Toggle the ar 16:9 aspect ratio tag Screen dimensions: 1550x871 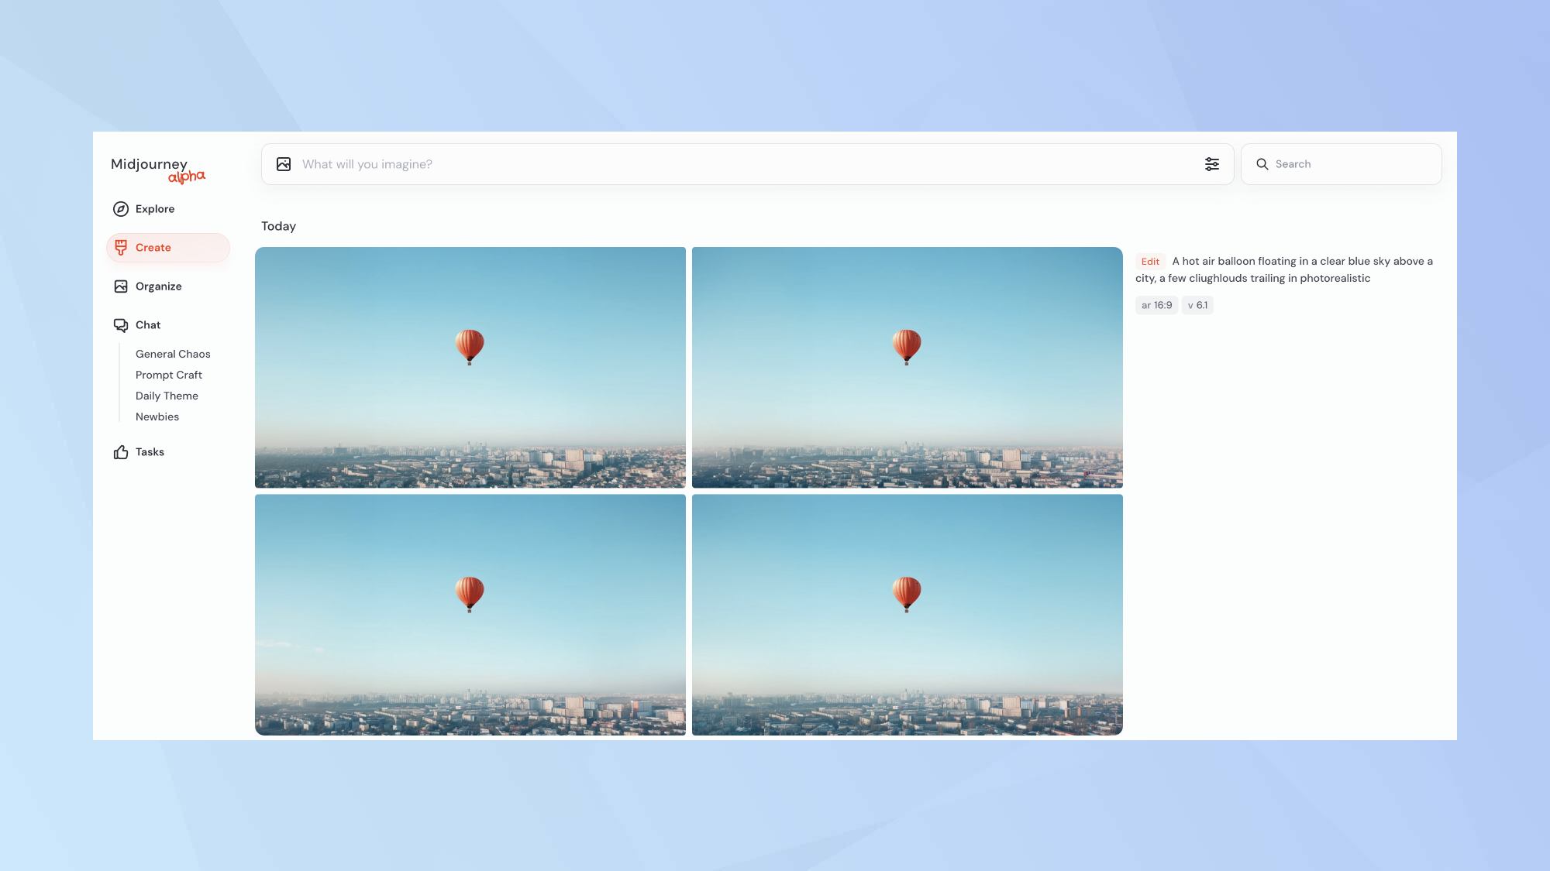(1156, 305)
